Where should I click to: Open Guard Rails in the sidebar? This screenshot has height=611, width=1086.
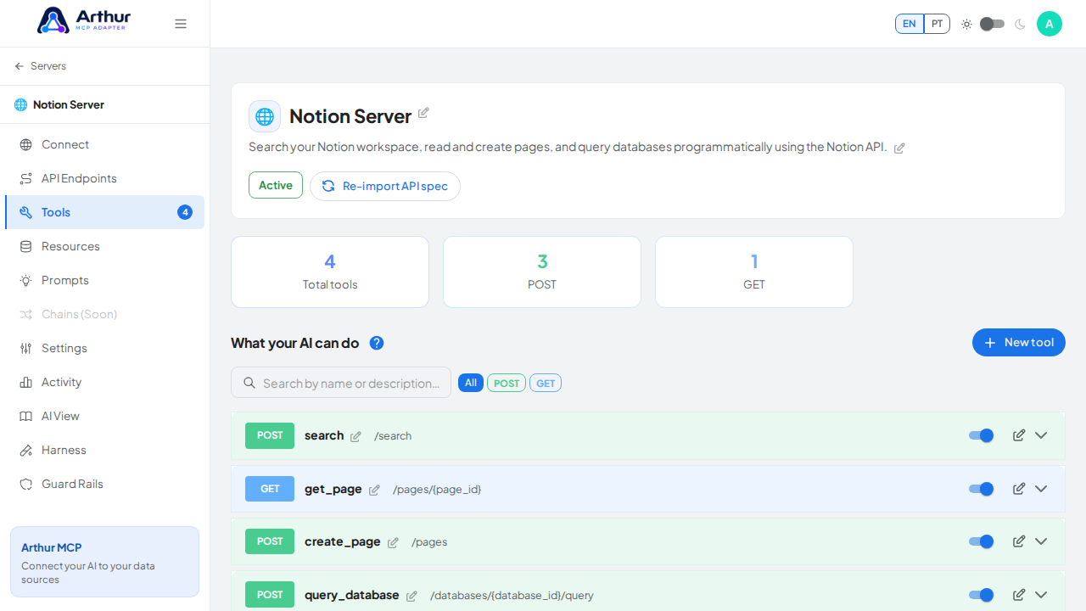tap(105, 484)
